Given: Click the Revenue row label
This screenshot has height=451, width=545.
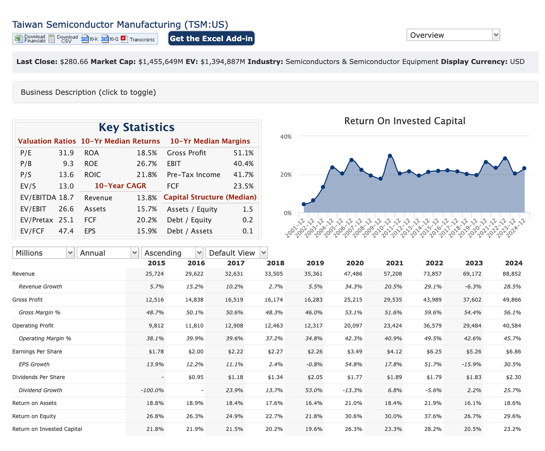Looking at the screenshot, I should coord(23,274).
